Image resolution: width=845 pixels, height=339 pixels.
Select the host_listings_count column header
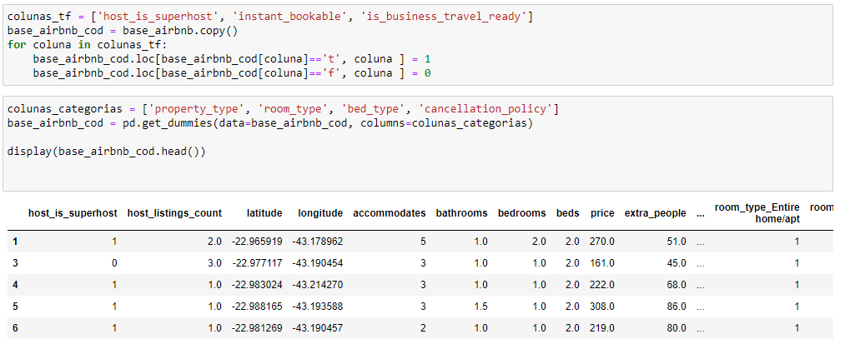point(174,213)
